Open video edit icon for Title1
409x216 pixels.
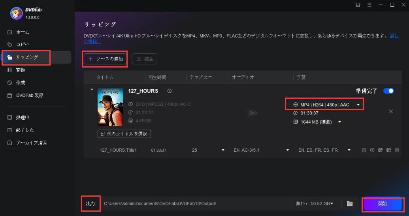point(381,150)
